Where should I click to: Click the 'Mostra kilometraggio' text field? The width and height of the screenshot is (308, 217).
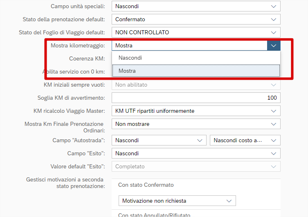[189, 45]
